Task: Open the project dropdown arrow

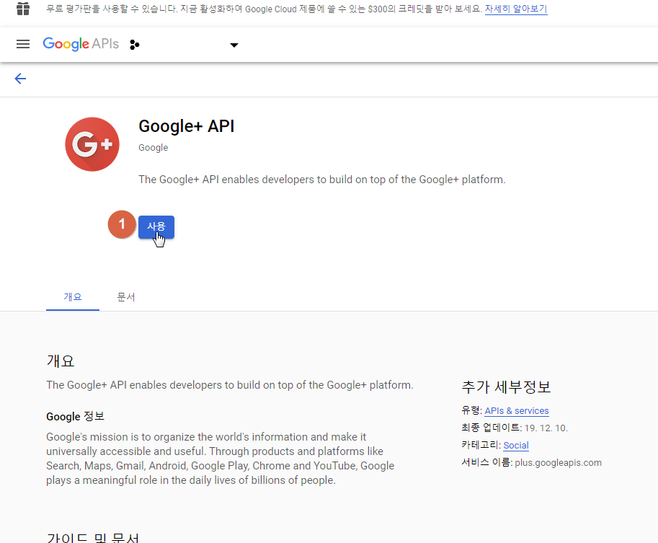Action: pyautogui.click(x=234, y=45)
